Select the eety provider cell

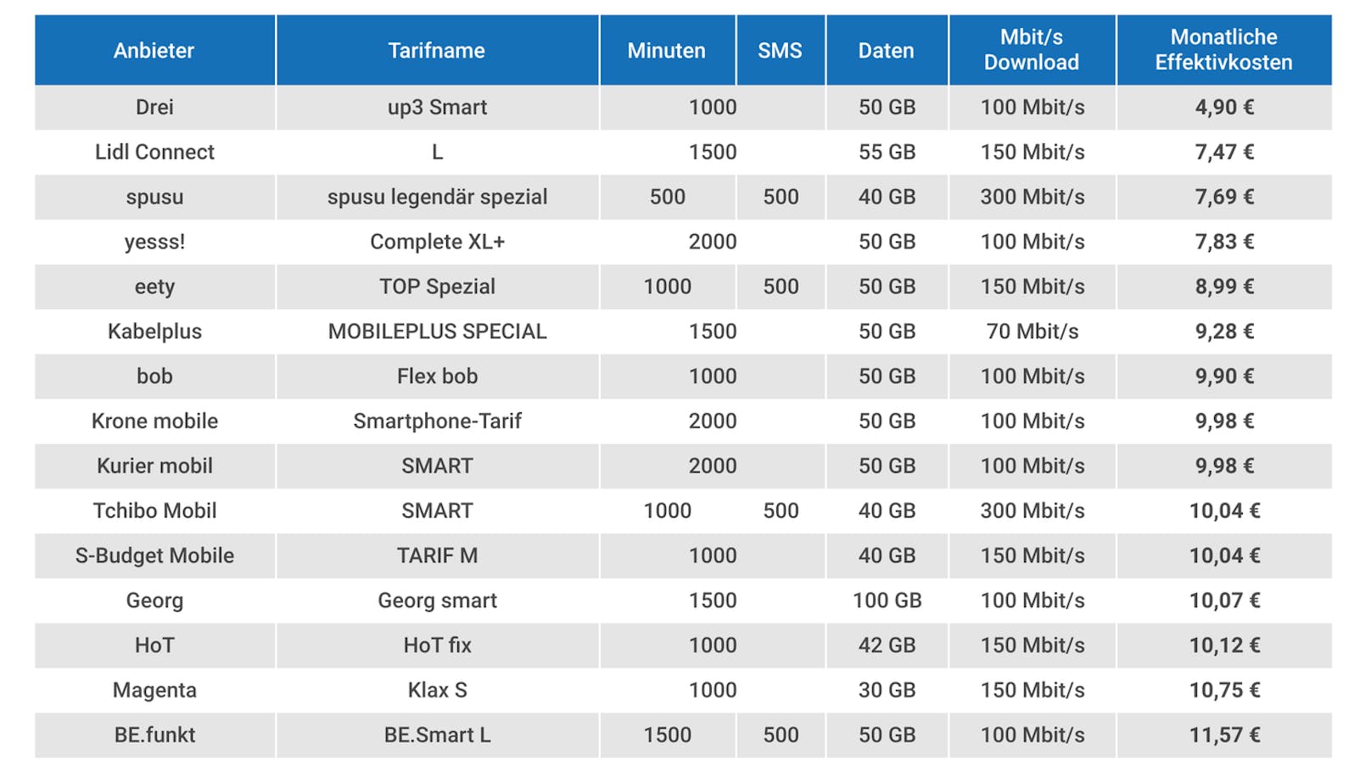[154, 287]
